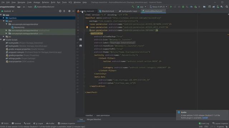Viewport: 229px width, 128px height.
Task: Click the Attach Debugger to Android Process icon
Action: pyautogui.click(x=195, y=7)
